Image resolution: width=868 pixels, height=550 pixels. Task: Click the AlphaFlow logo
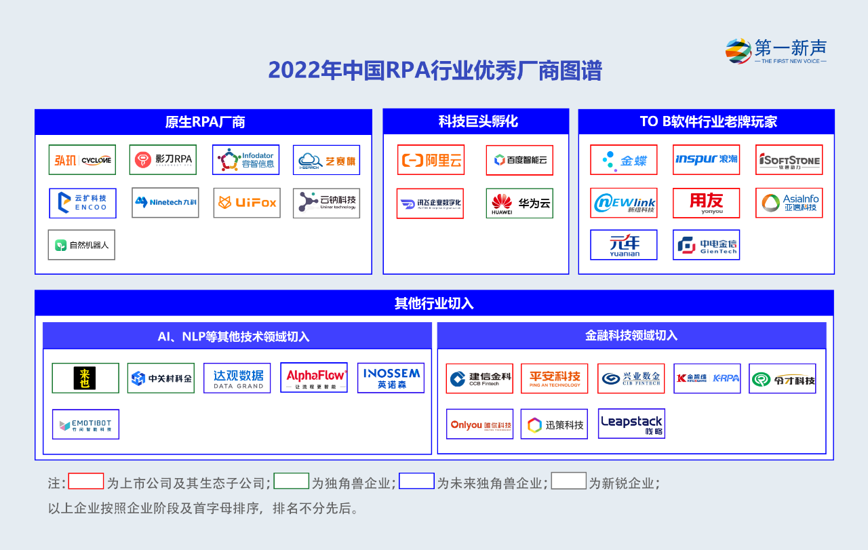coord(314,378)
